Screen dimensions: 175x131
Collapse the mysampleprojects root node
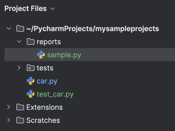[x=9, y=29]
